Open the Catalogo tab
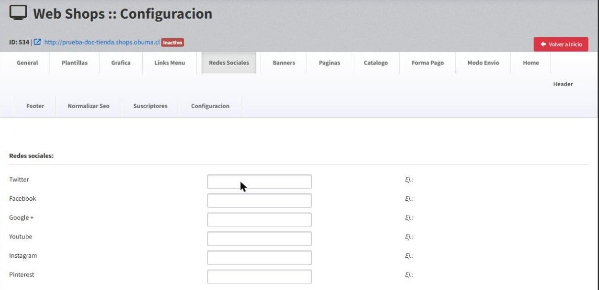This screenshot has height=290, width=599. 376,63
